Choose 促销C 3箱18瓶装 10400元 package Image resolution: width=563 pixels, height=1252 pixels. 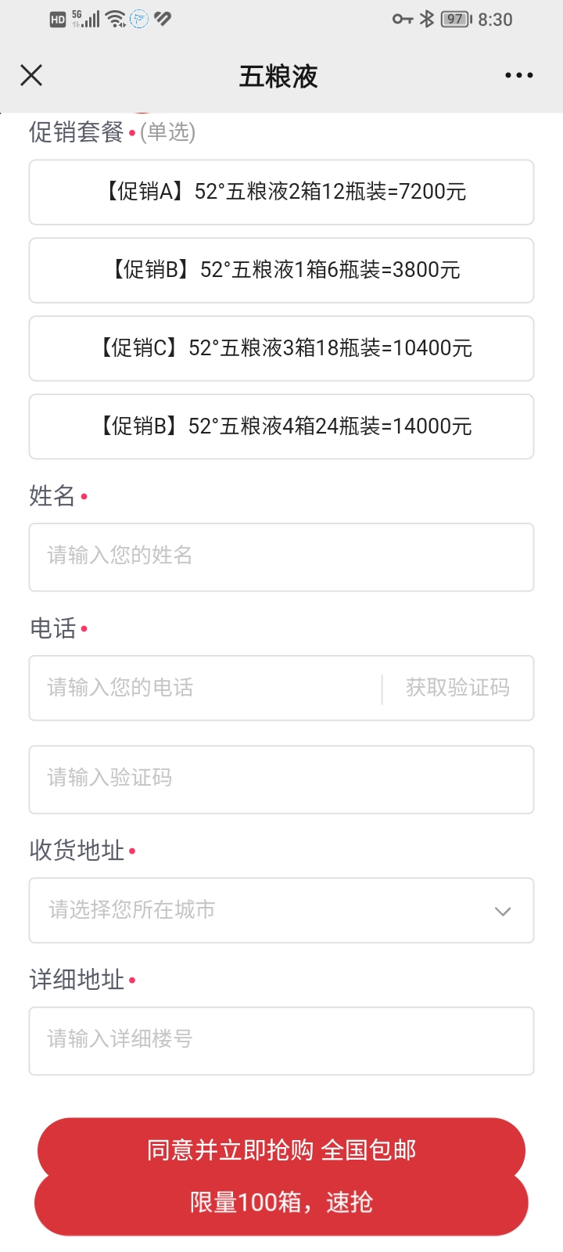pyautogui.click(x=281, y=348)
